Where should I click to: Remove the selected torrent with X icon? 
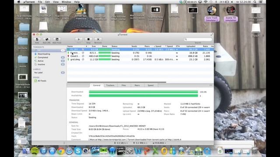click(98, 39)
